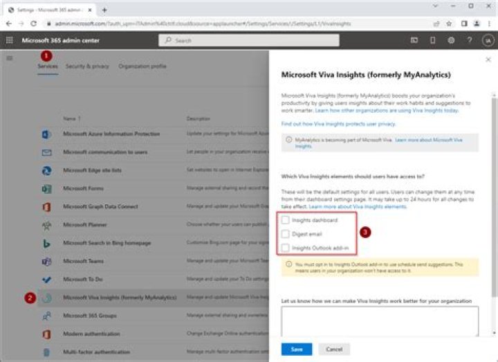Click the Microsoft Forms icon
498x362 pixels.
pyautogui.click(x=47, y=188)
